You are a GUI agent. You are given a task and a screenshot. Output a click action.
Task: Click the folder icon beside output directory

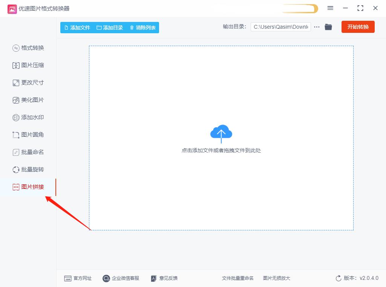click(x=328, y=27)
